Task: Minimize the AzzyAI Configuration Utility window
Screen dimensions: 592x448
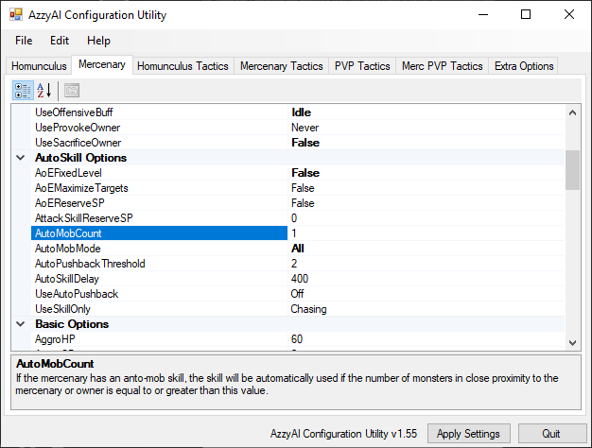Action: 483,15
